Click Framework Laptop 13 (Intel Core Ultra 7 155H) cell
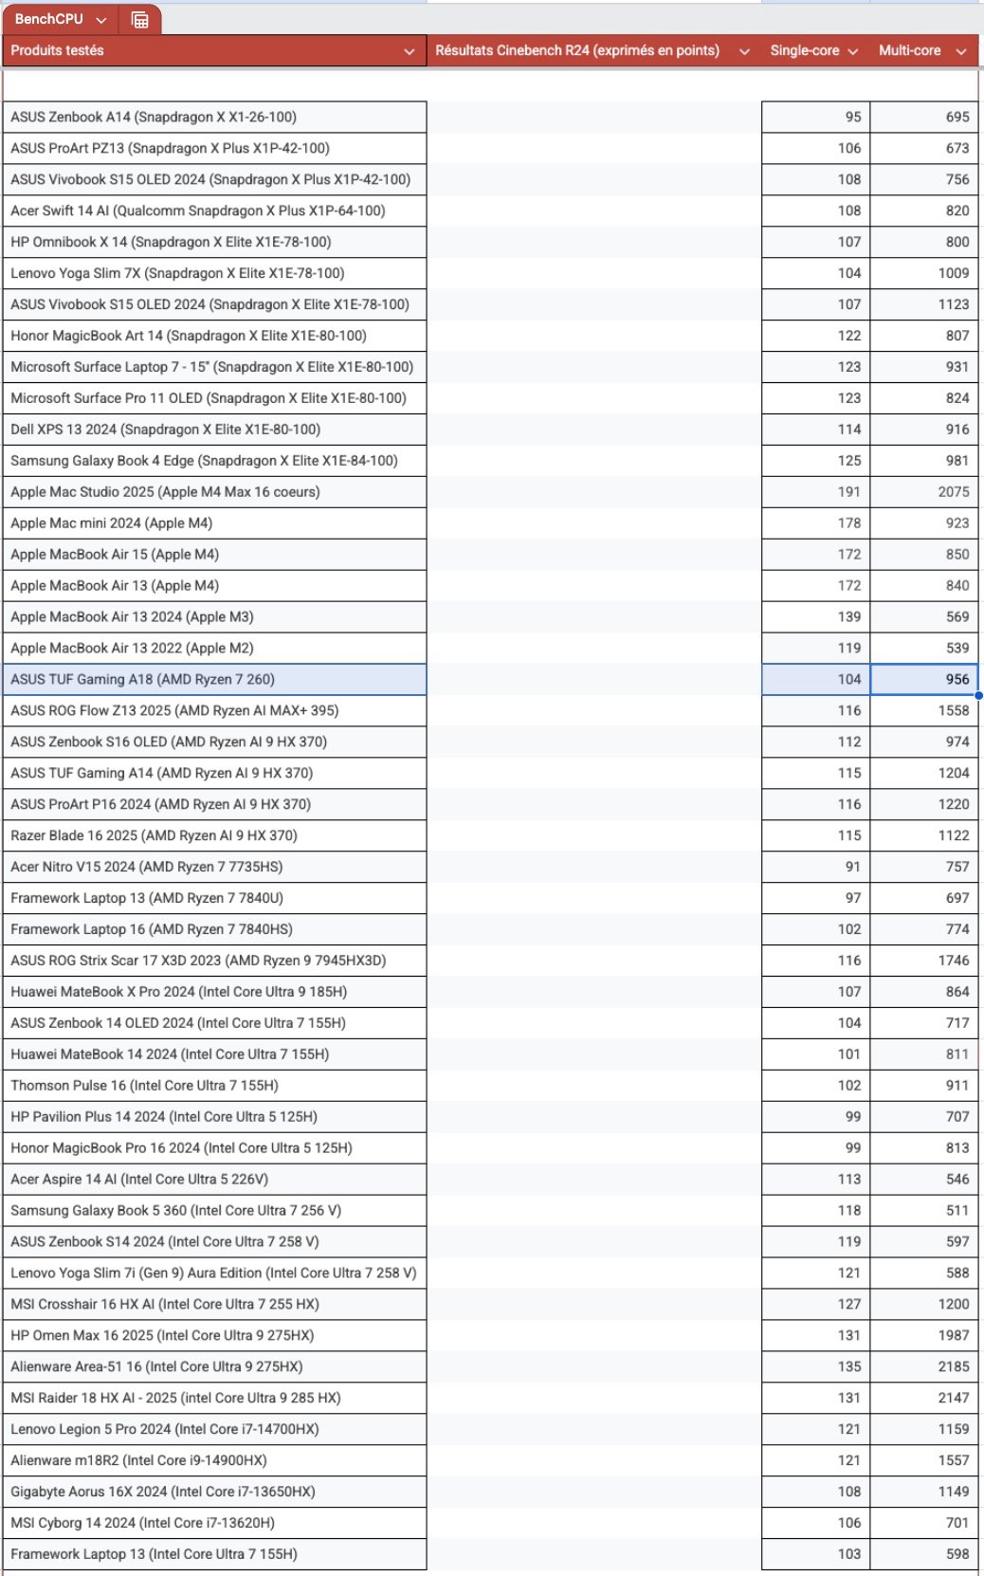Image resolution: width=984 pixels, height=1576 pixels. tap(214, 1555)
